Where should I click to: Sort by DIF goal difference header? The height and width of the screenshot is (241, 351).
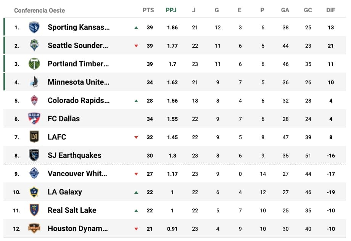pos(331,10)
